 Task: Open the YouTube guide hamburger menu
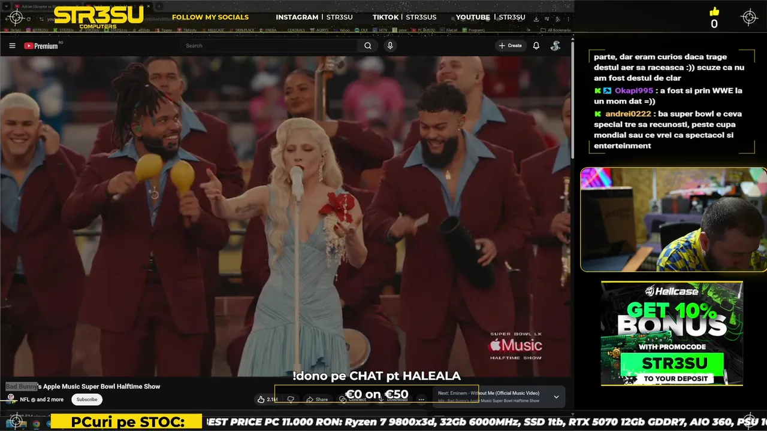tap(12, 45)
